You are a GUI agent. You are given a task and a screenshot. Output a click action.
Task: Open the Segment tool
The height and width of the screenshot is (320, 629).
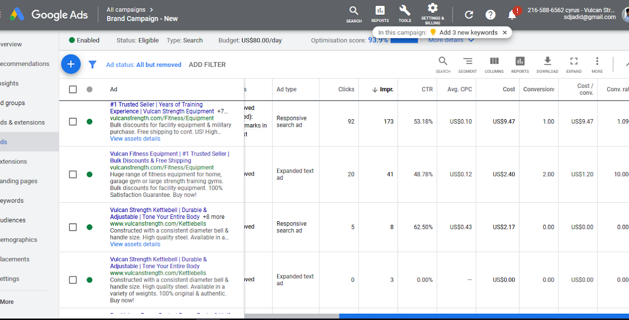[x=467, y=64]
